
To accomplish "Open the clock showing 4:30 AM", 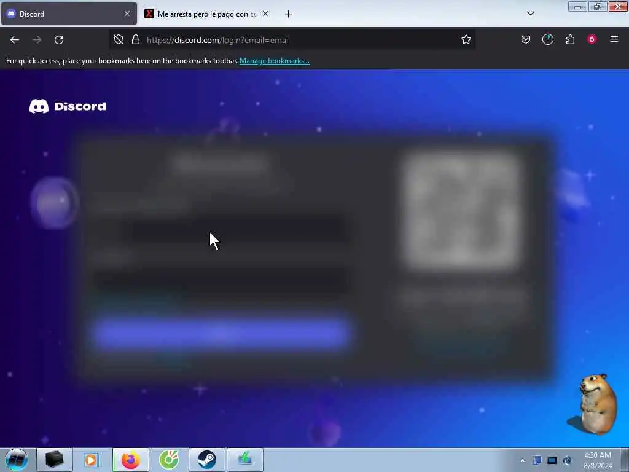I will point(598,460).
